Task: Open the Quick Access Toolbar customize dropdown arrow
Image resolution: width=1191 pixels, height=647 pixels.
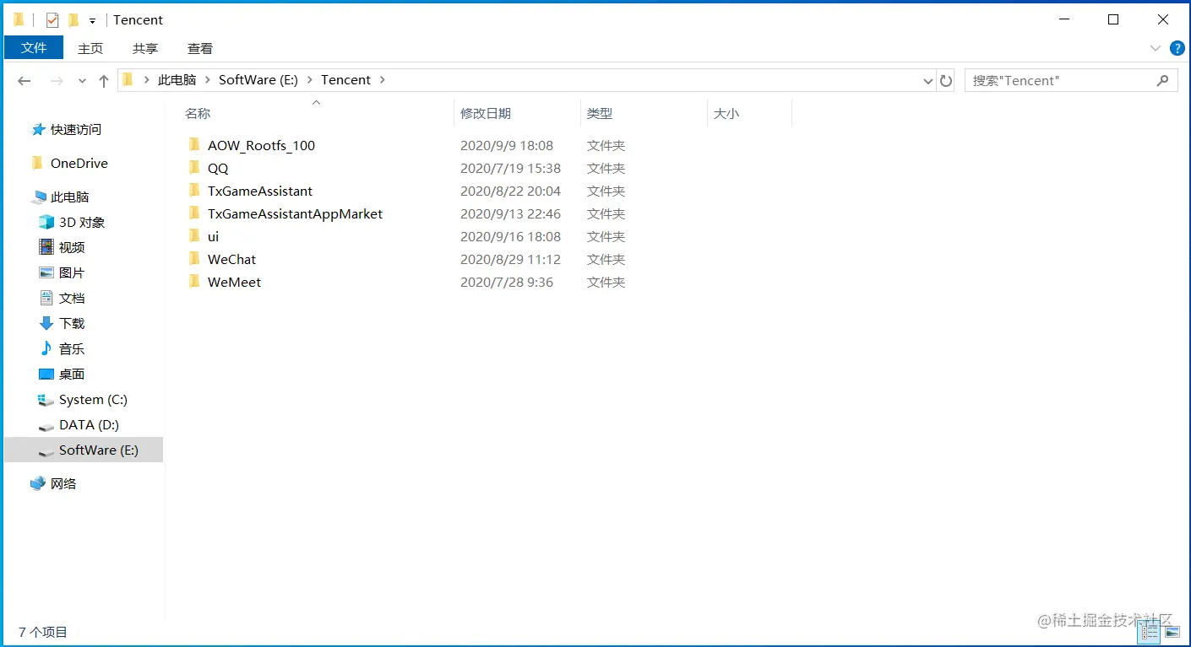Action: point(92,20)
